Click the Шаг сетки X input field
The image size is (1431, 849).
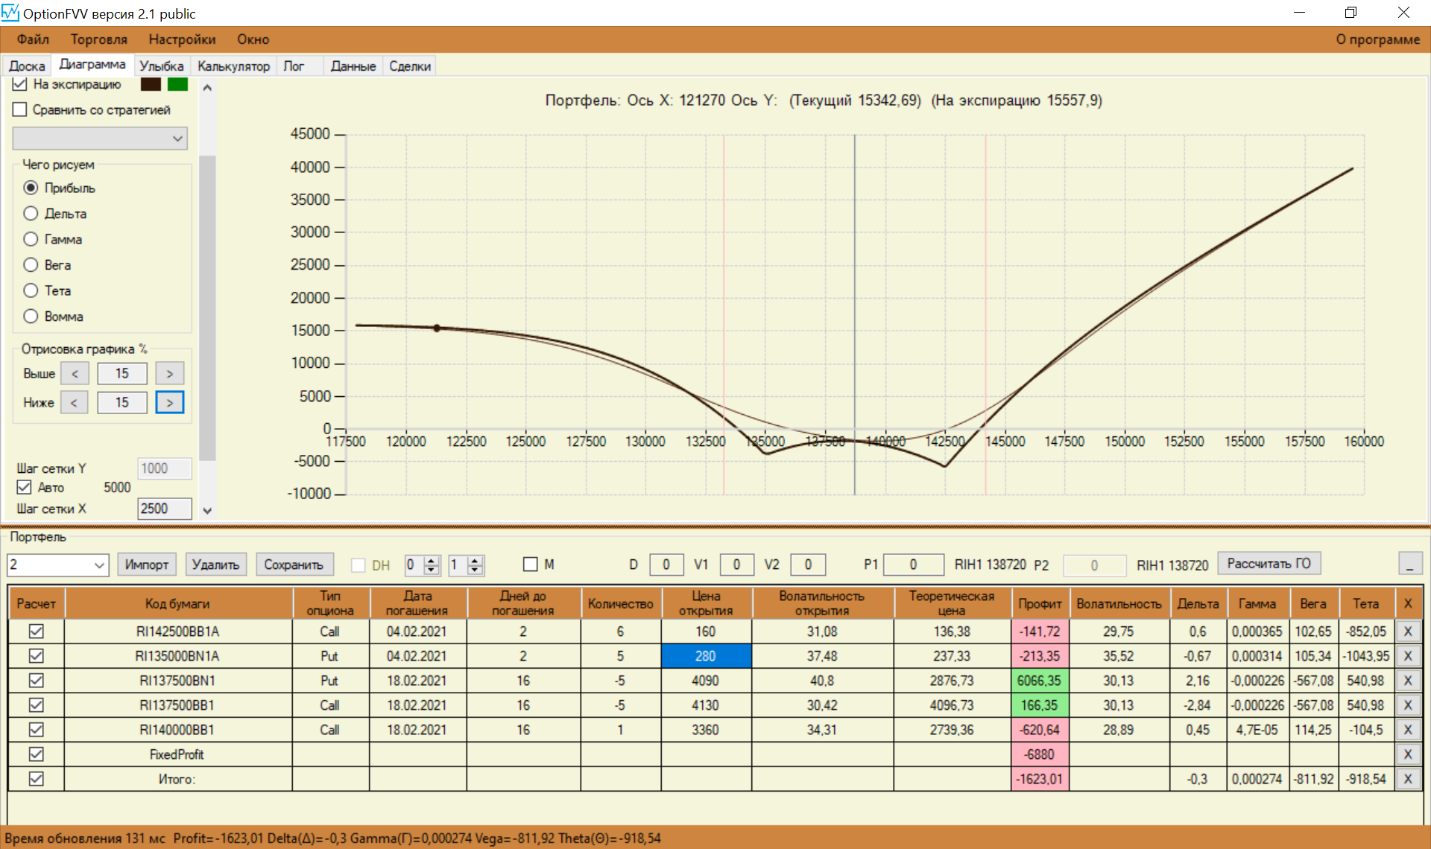[x=164, y=509]
